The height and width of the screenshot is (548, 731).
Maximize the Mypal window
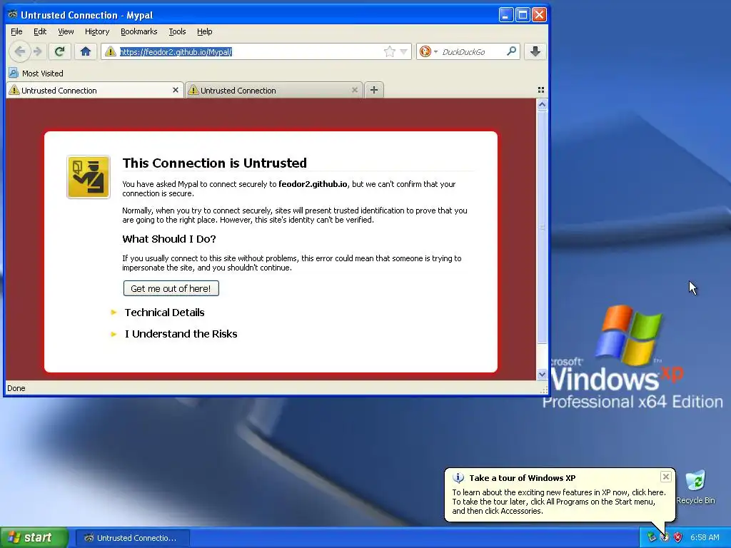coord(523,15)
